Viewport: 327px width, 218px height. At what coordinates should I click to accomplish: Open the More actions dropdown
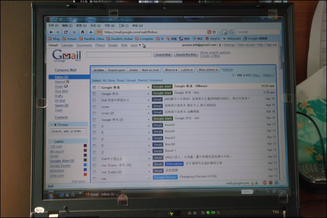(208, 69)
